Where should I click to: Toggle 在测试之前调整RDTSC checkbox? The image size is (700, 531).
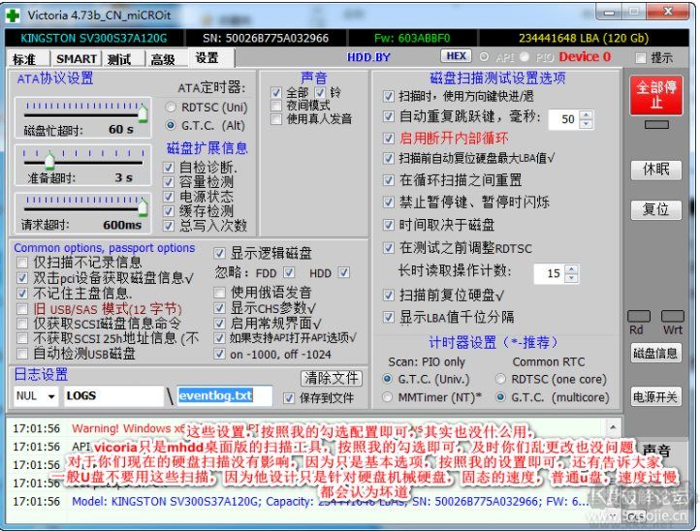point(389,248)
